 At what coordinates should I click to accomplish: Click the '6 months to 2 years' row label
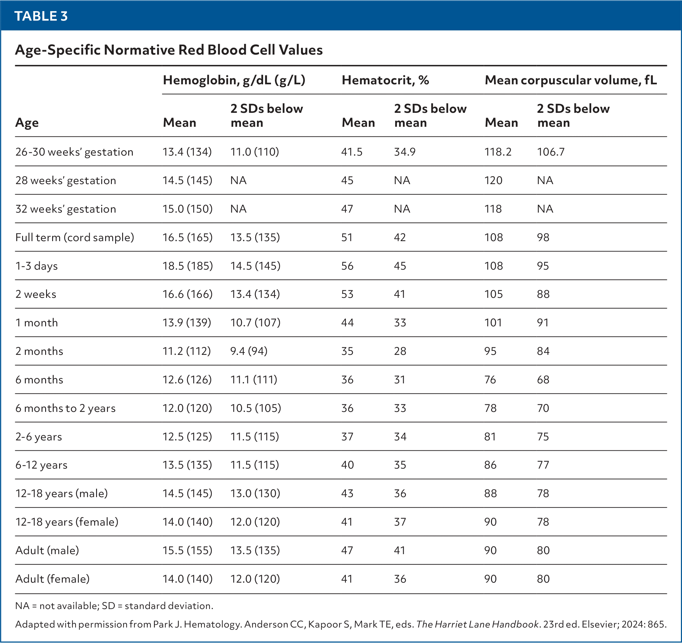[x=65, y=409]
